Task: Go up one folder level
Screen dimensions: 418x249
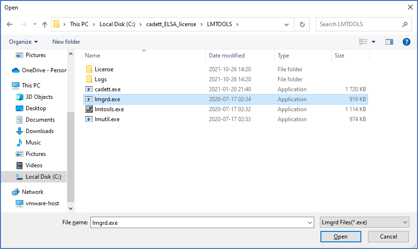Action: tap(45, 25)
